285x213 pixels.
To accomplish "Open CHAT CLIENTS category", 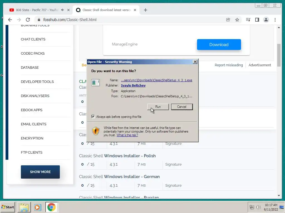I will pos(33,39).
